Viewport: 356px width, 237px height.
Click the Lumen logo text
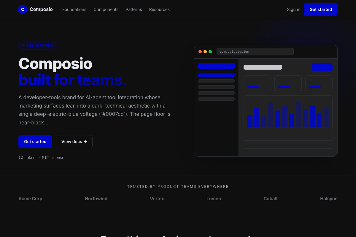click(214, 199)
